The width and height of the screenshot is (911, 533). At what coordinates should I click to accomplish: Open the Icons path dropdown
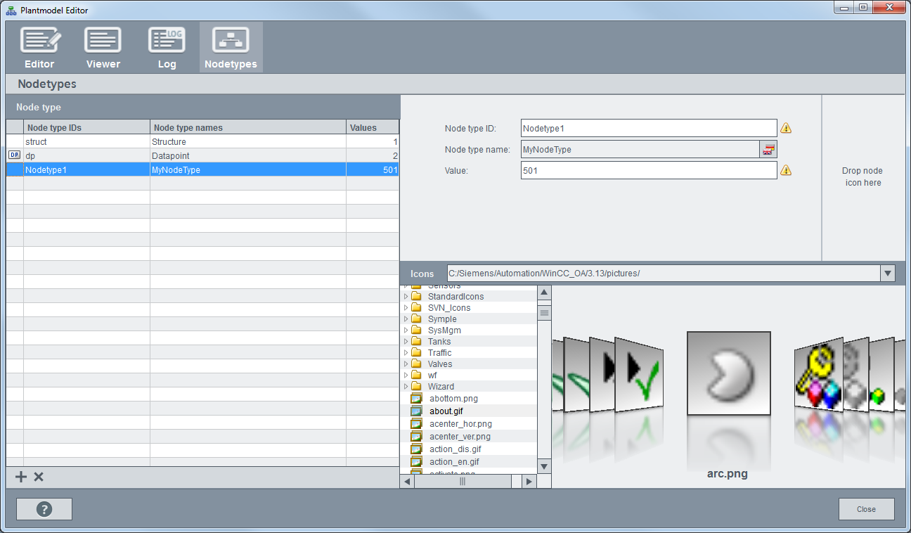coord(887,274)
